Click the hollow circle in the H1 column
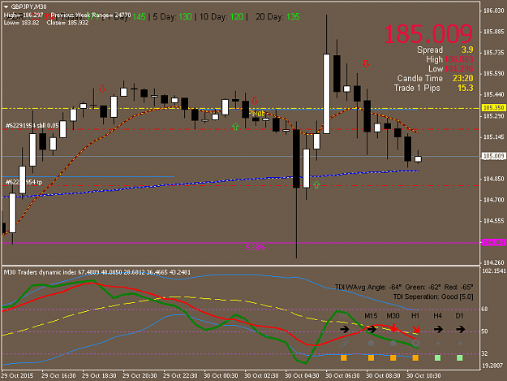The width and height of the screenshot is (507, 381). point(416,343)
